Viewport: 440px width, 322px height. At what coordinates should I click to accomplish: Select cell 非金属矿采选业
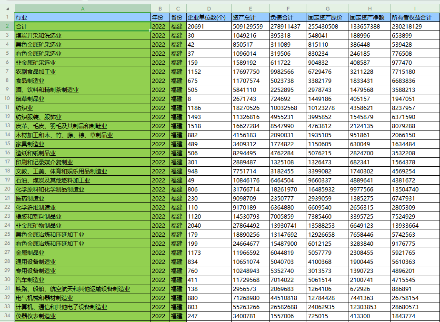[x=82, y=62]
